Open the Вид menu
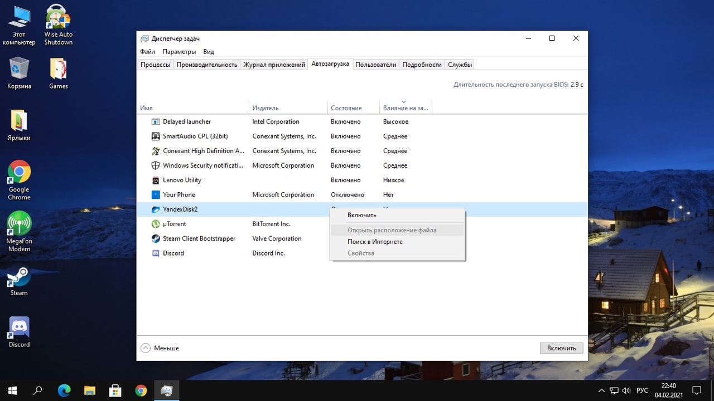714x401 pixels. point(209,52)
